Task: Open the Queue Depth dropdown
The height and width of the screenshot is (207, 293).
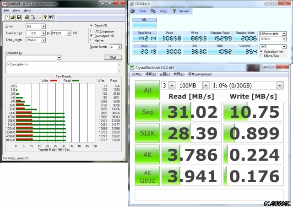Action: [119, 47]
